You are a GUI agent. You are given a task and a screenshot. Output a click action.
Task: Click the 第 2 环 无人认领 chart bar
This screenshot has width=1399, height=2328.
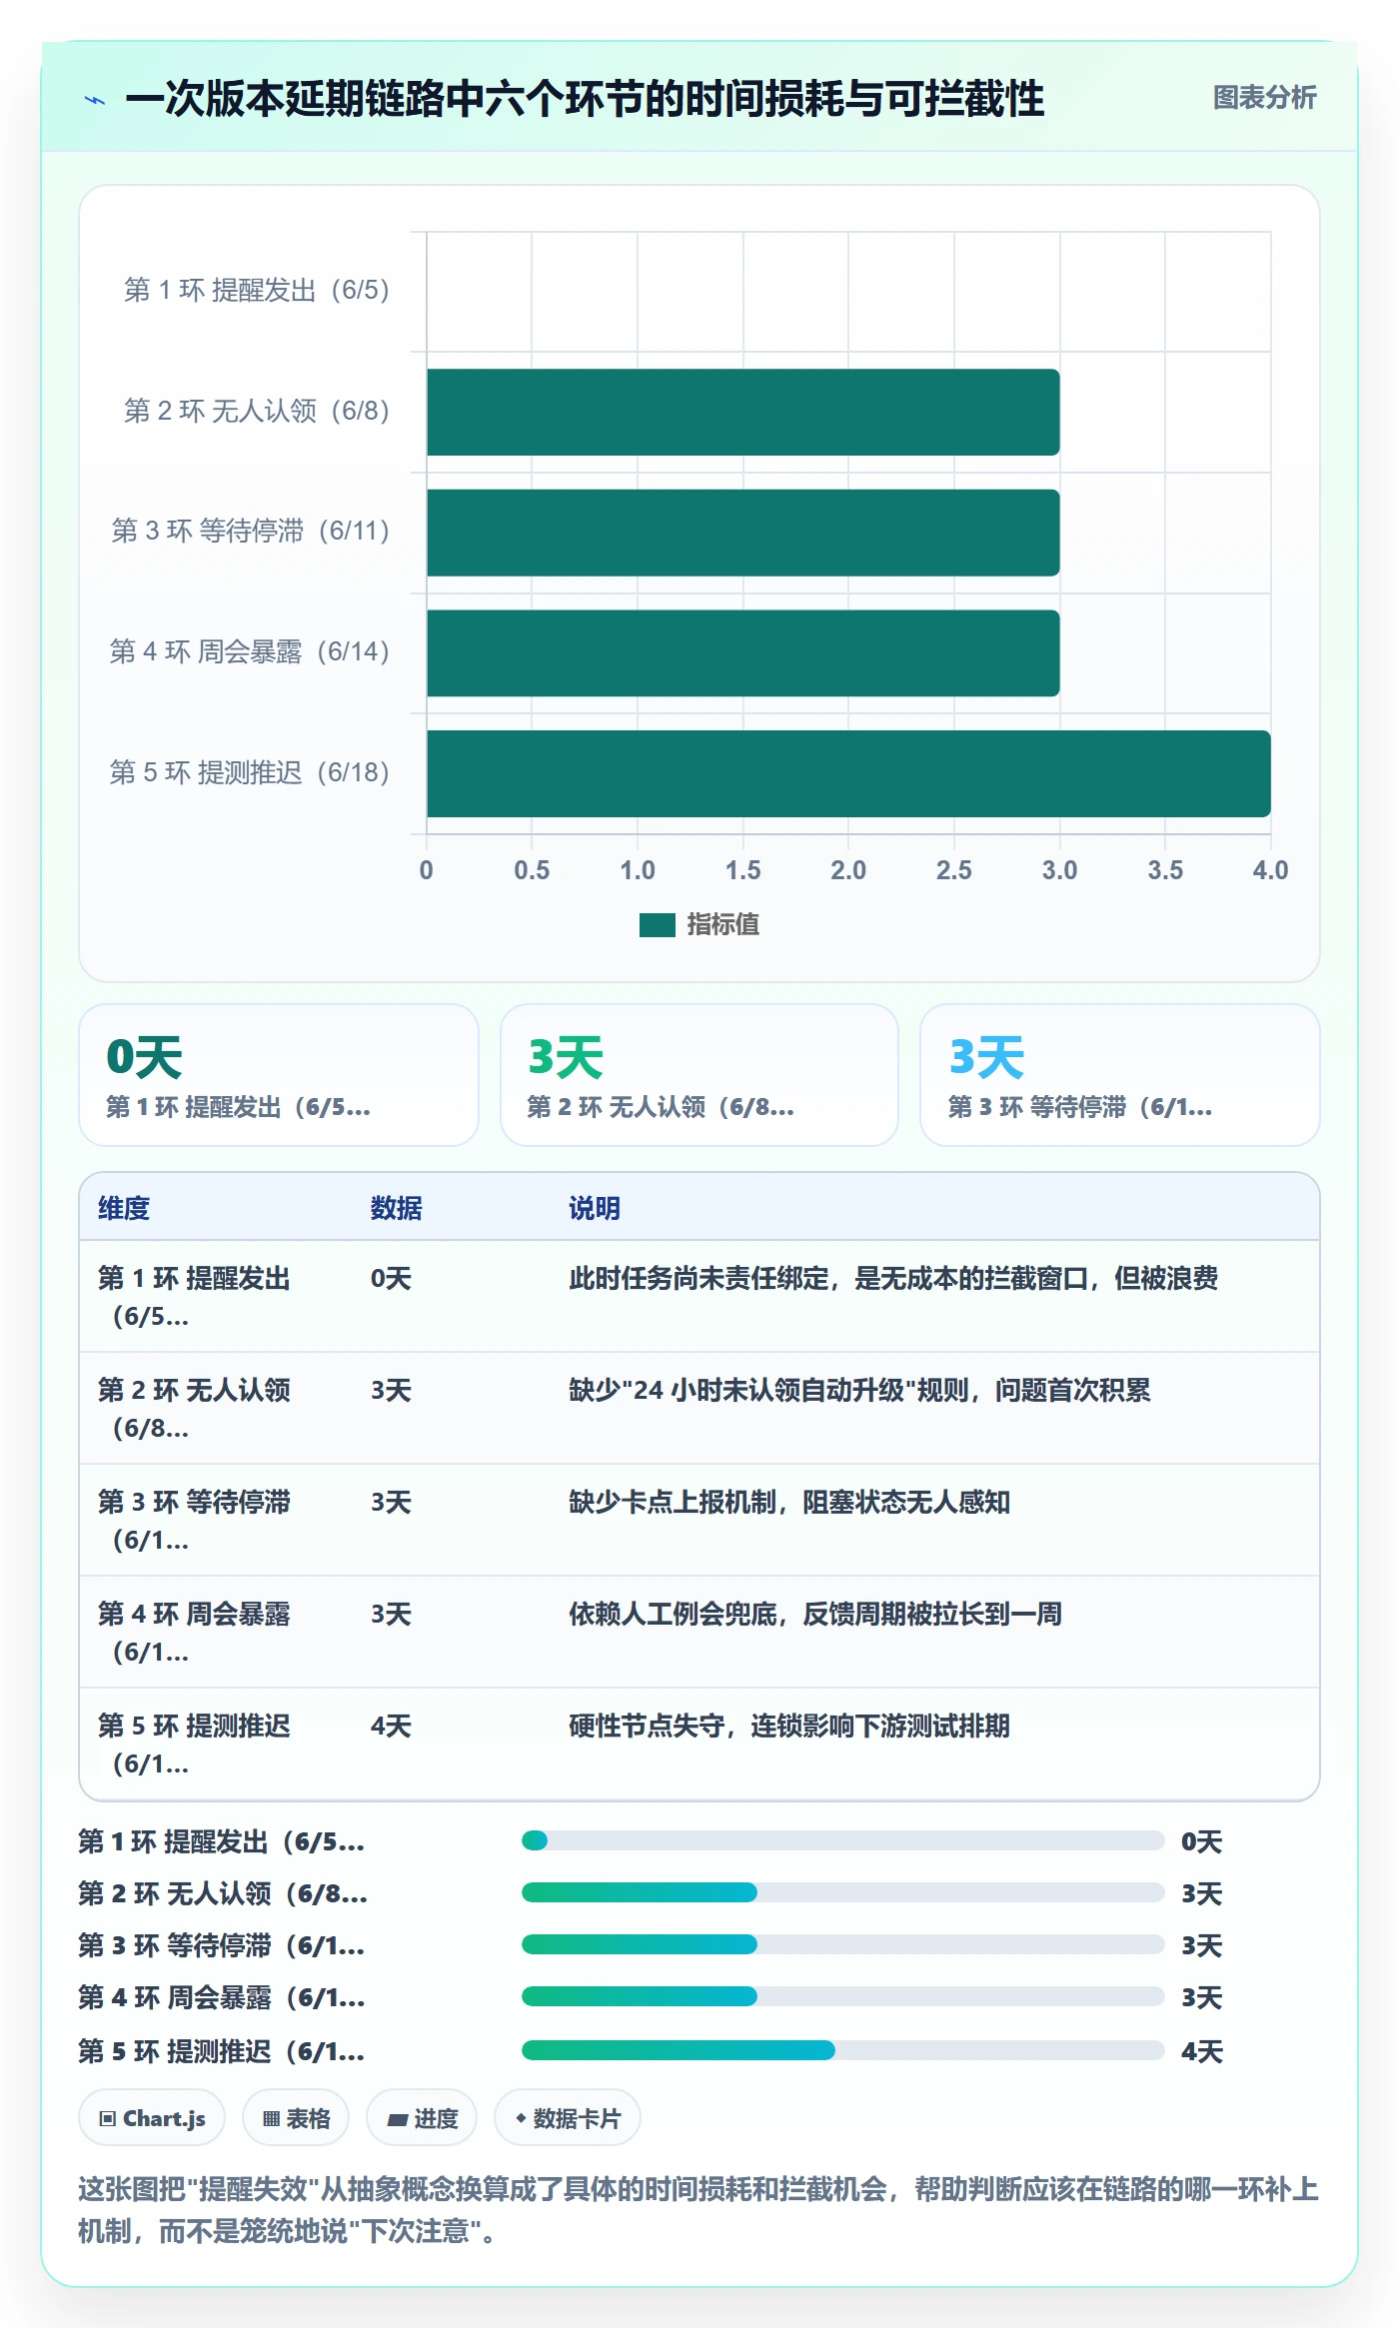coord(743,412)
